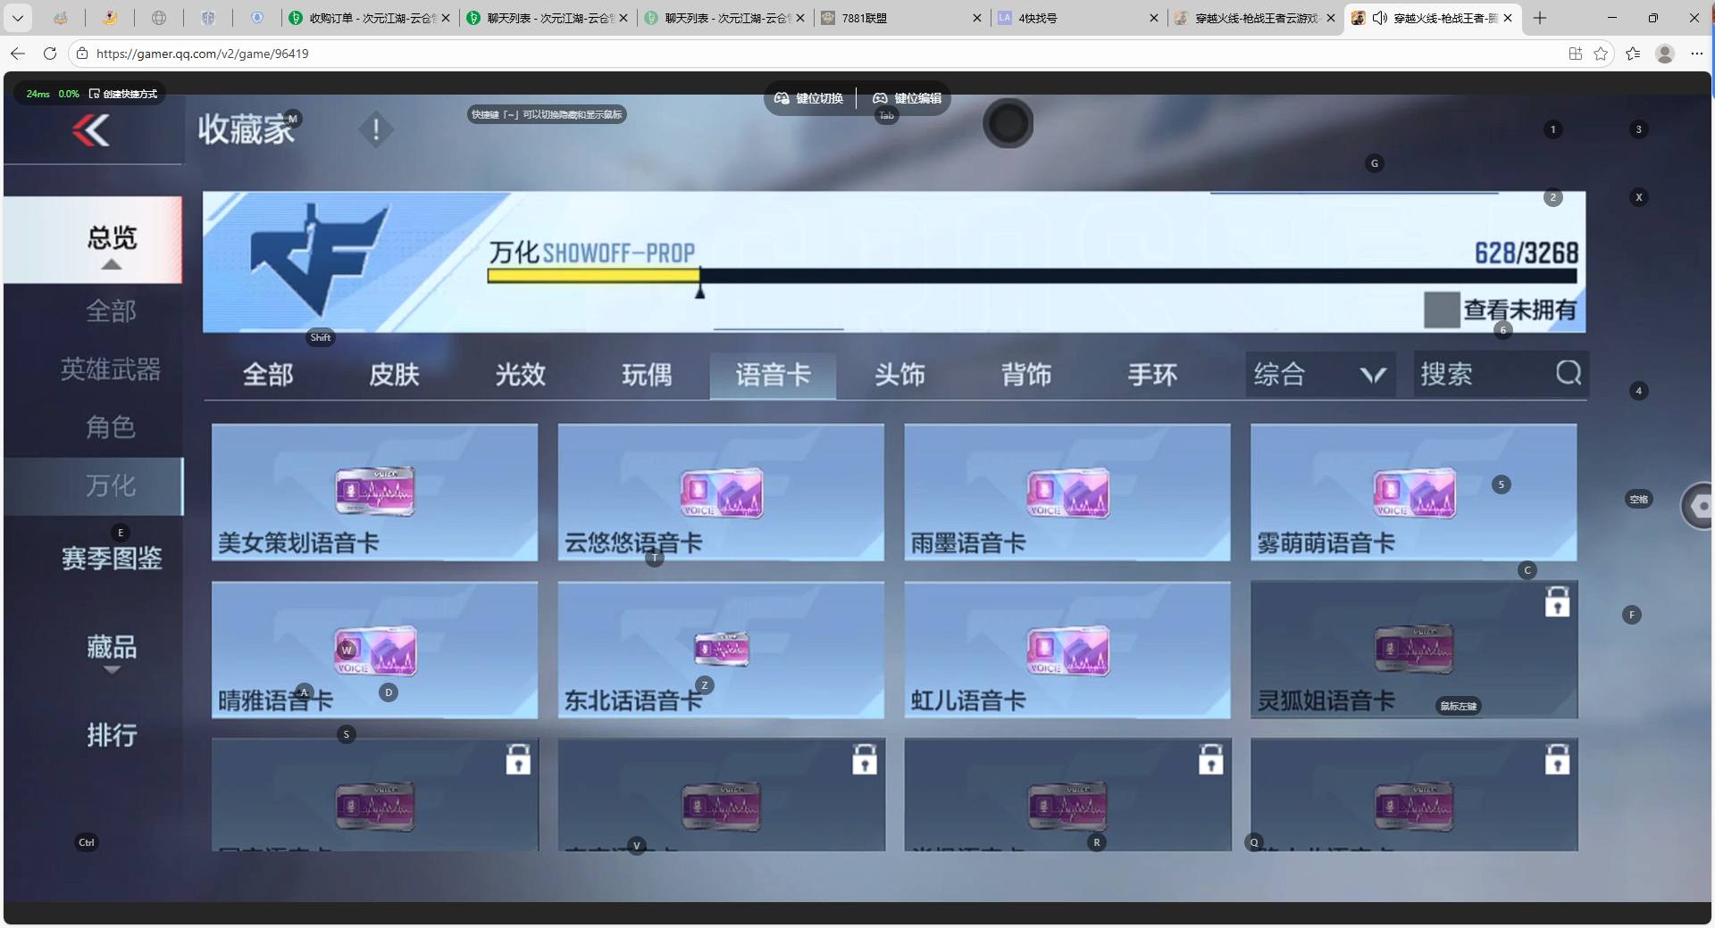Click the 键位编辑 gamepad icon
Image resolution: width=1715 pixels, height=928 pixels.
880,98
